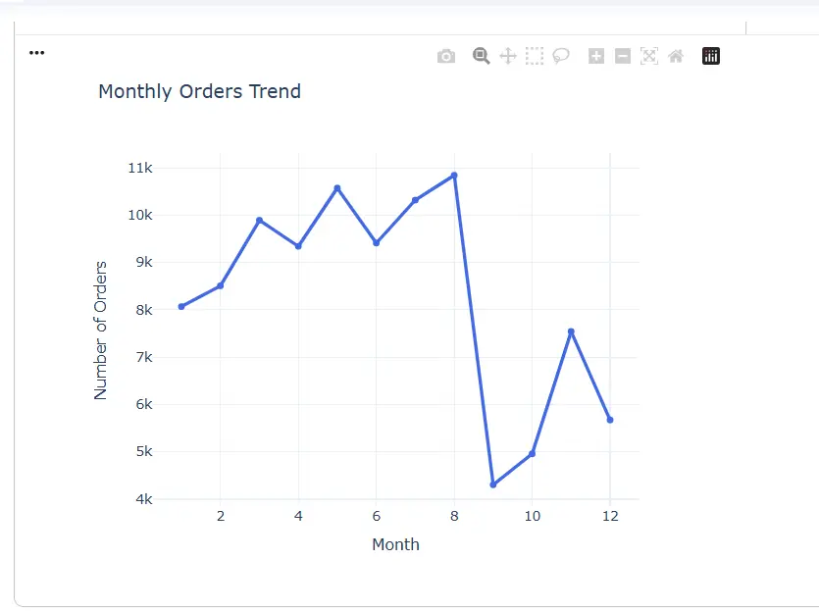Click the Zoom Out minus icon

pyautogui.click(x=623, y=56)
